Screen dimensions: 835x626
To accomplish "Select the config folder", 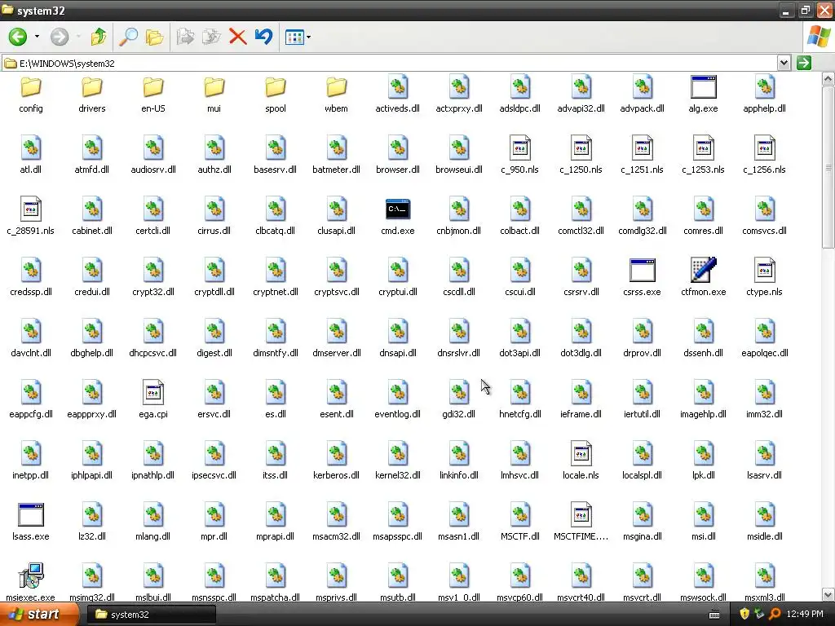I will coord(31,86).
